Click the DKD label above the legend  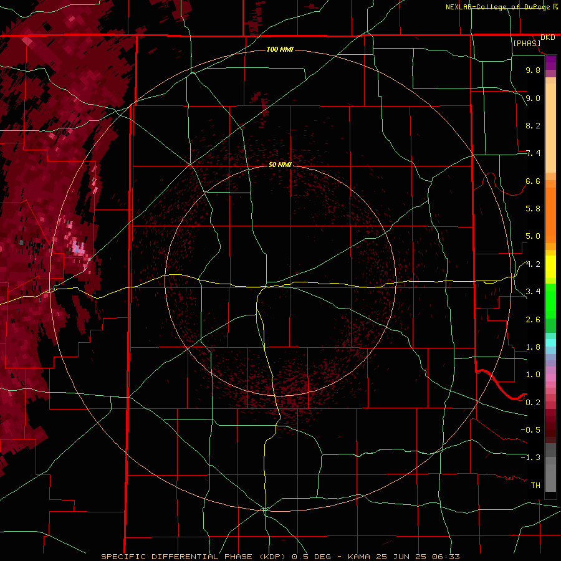pos(548,37)
